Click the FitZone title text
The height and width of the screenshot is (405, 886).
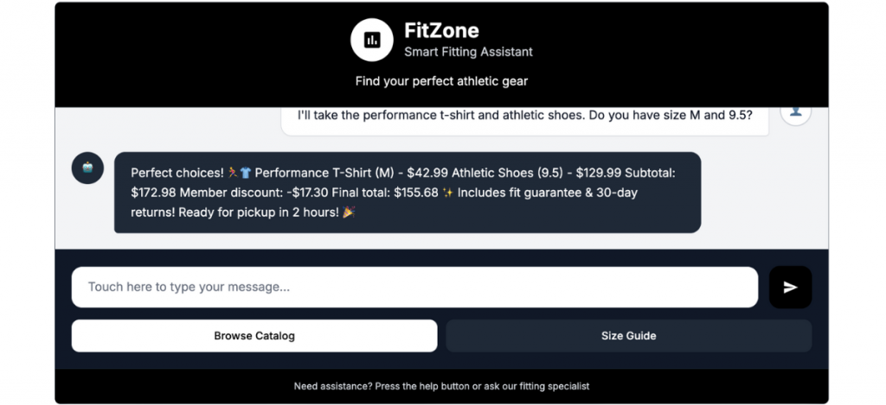(x=441, y=31)
